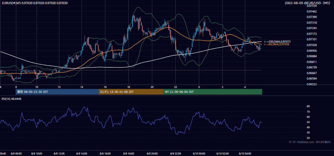Image resolution: width=334 pixels, height=156 pixels.
Task: Click the 8/10 00:00 date label
Action: click(x=199, y=154)
